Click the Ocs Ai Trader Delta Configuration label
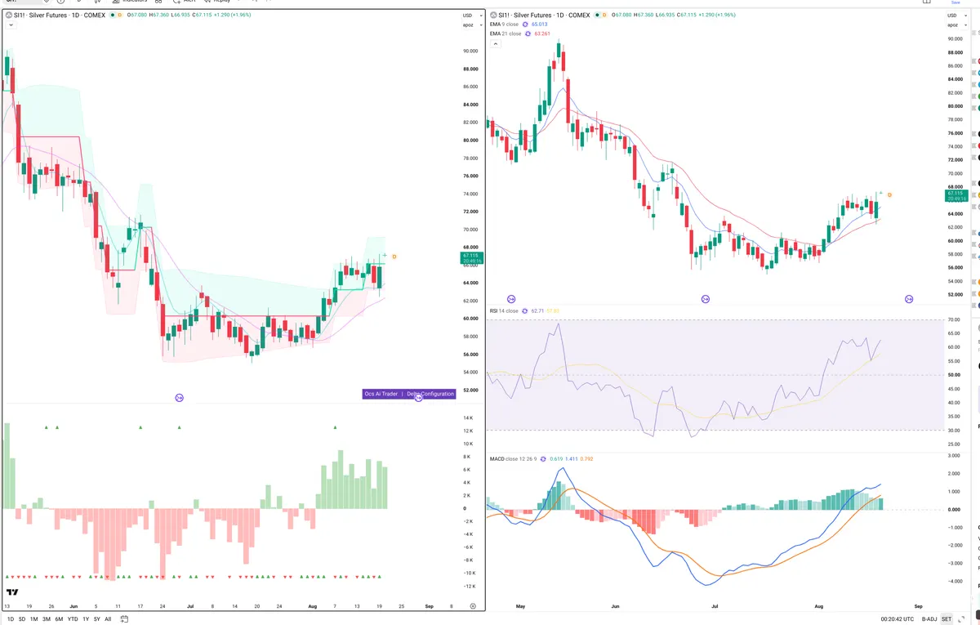Viewport: 980px width, 625px height. (x=408, y=394)
